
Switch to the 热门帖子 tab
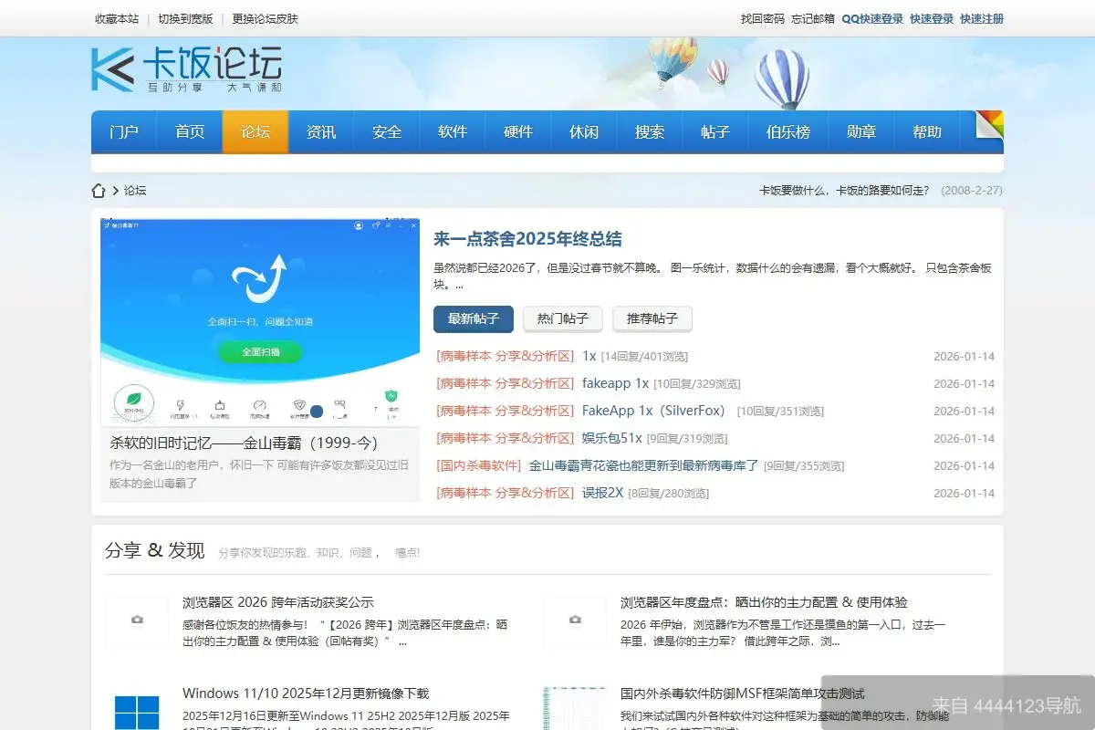[x=562, y=319]
